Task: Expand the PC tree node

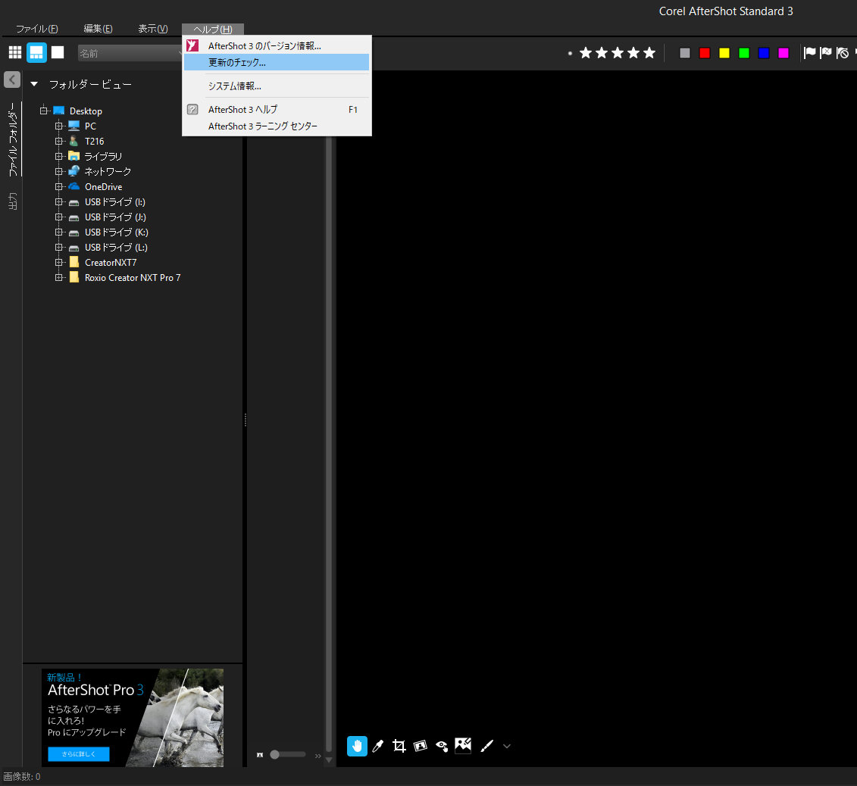Action: (x=58, y=126)
